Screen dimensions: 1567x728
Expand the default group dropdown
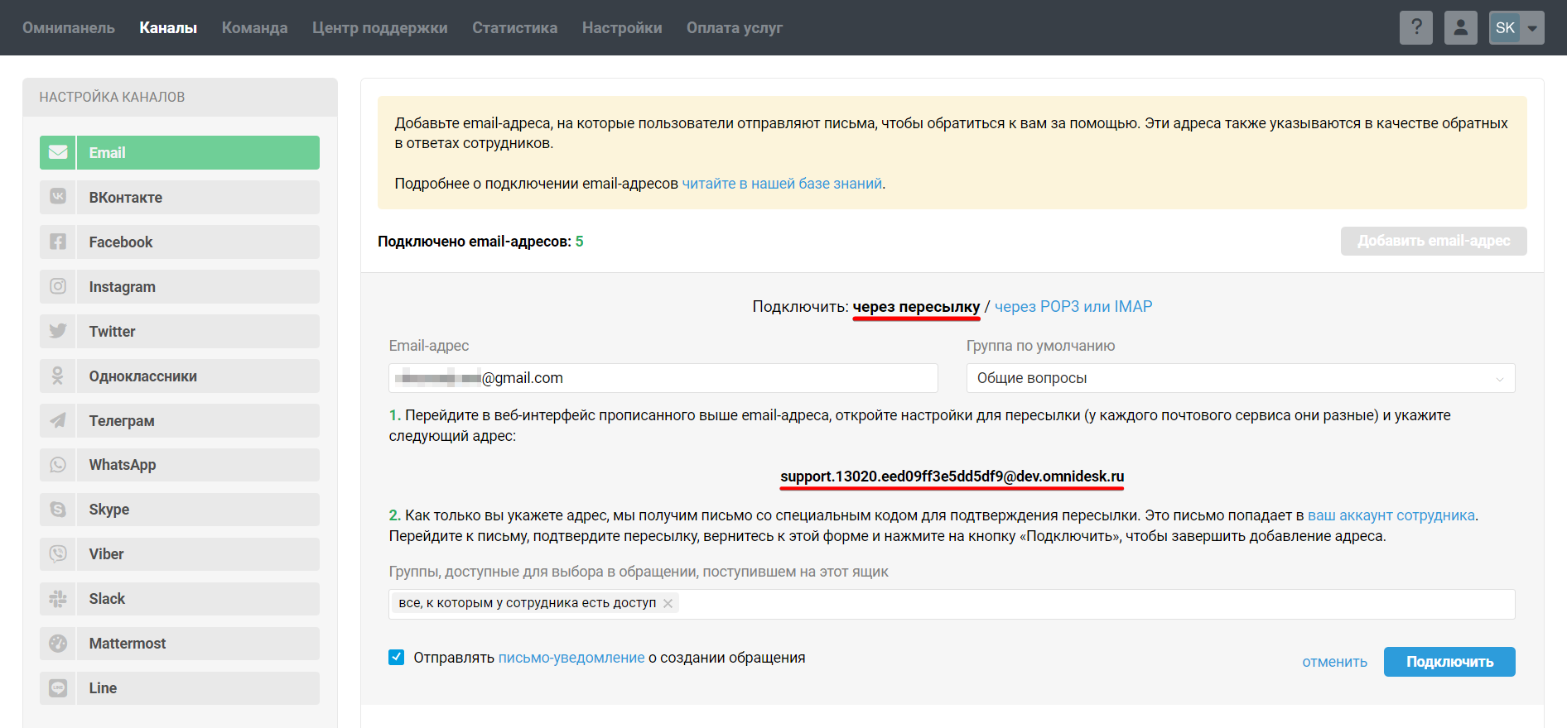click(1240, 378)
